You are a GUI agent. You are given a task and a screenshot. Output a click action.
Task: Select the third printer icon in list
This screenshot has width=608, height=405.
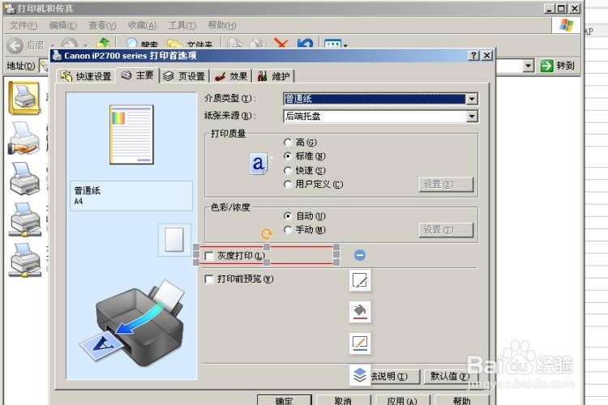coord(24,179)
